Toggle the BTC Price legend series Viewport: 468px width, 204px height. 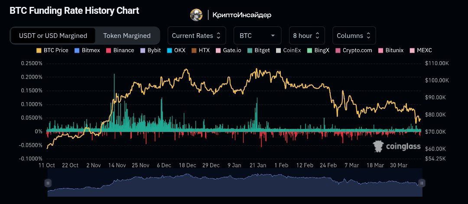[52, 50]
